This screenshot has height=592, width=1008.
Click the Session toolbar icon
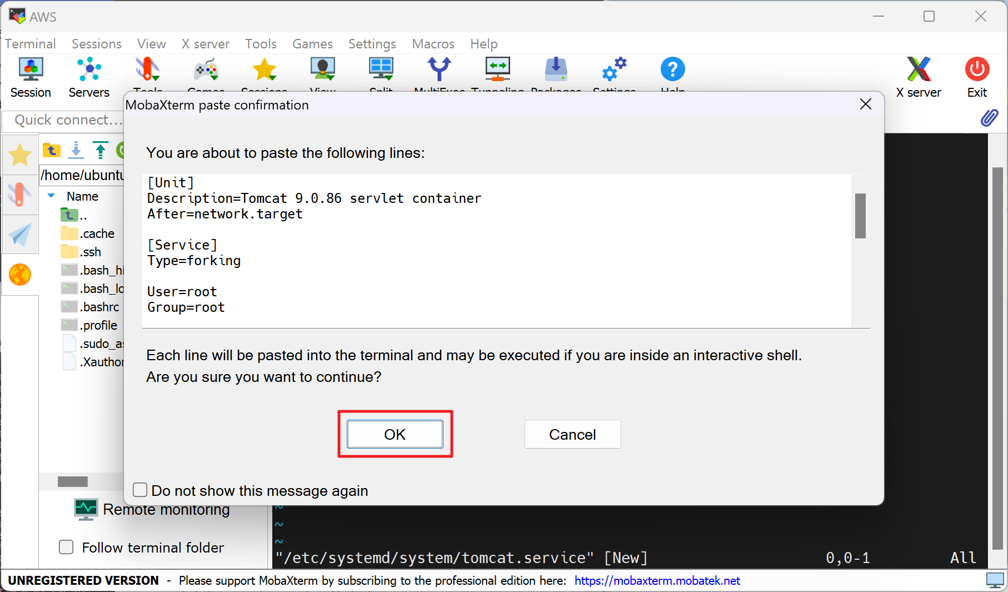click(31, 78)
